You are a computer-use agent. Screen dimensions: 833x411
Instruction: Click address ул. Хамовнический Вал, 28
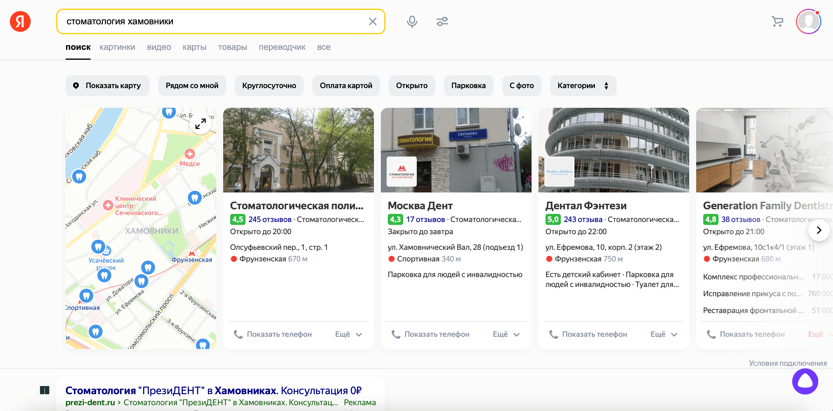[455, 247]
